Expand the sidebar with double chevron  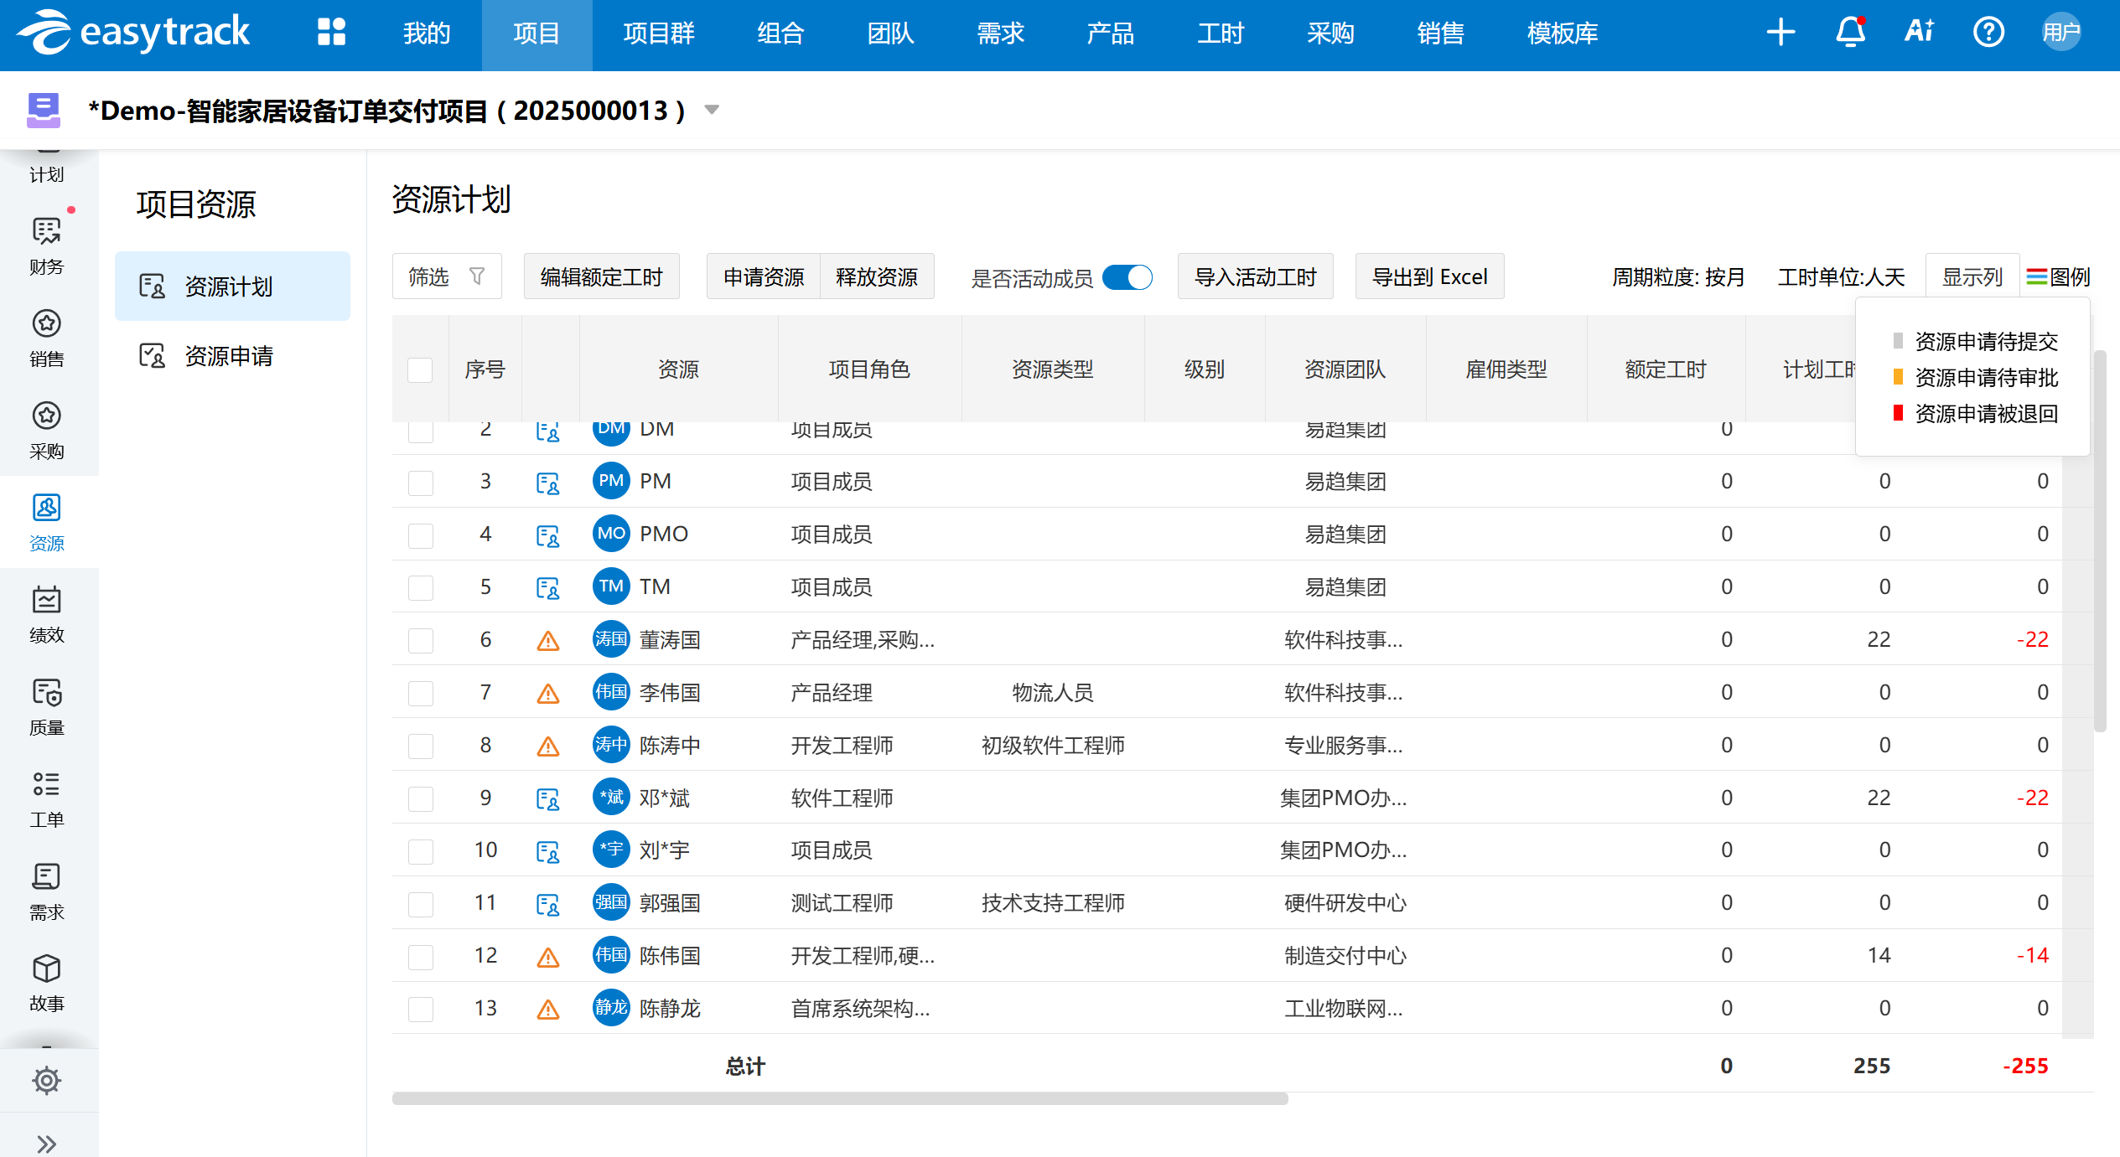coord(47,1143)
